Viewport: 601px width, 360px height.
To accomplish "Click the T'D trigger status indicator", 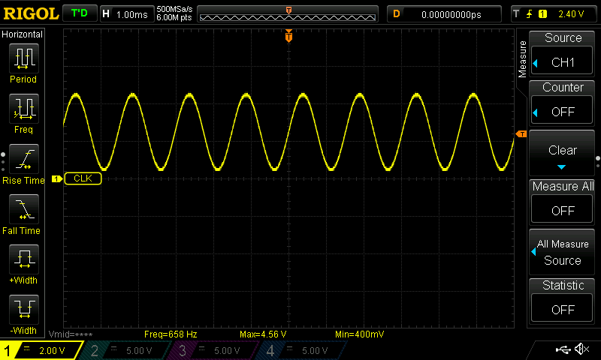I will click(x=80, y=13).
